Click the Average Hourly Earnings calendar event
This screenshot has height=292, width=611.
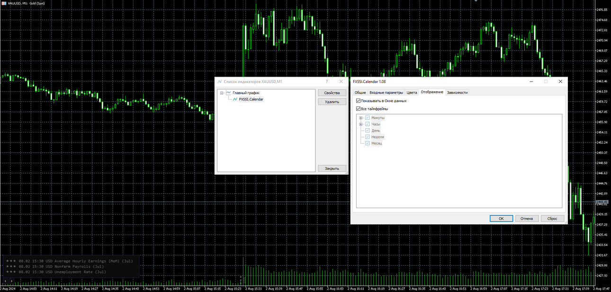[x=70, y=261]
